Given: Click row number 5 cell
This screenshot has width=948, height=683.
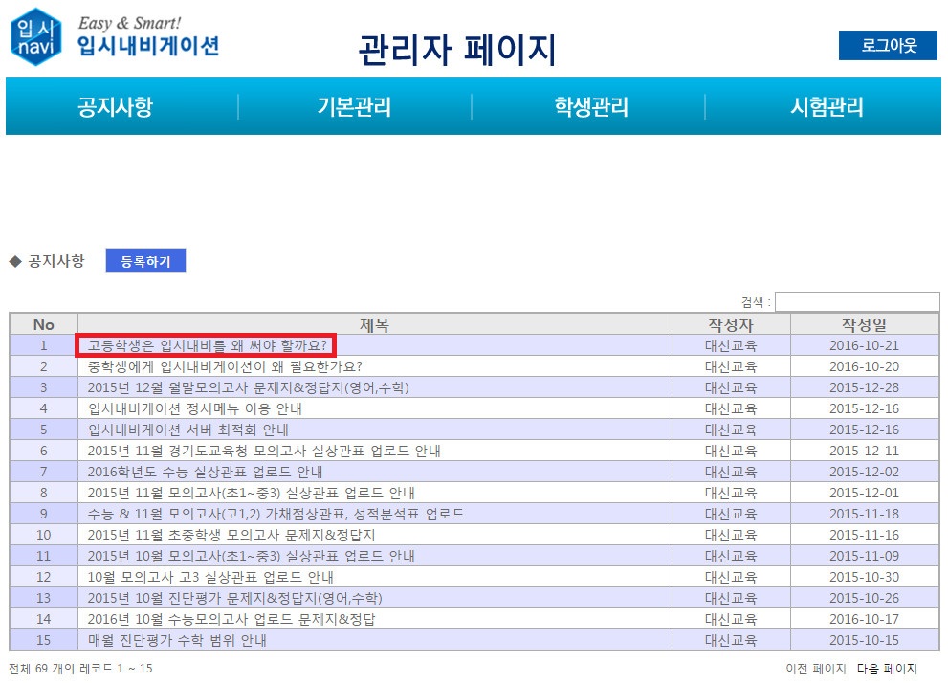Looking at the screenshot, I should coord(44,430).
